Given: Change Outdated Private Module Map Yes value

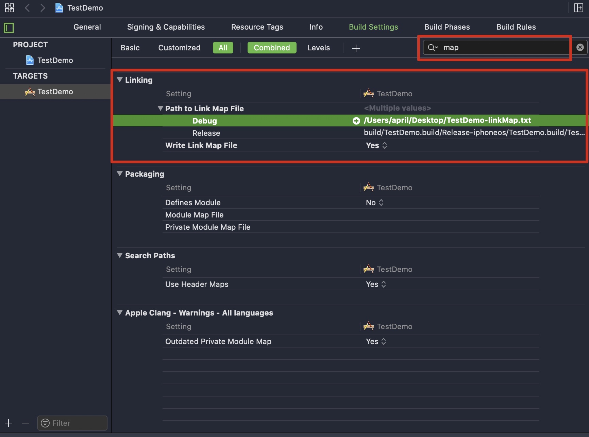Looking at the screenshot, I should click(x=376, y=341).
